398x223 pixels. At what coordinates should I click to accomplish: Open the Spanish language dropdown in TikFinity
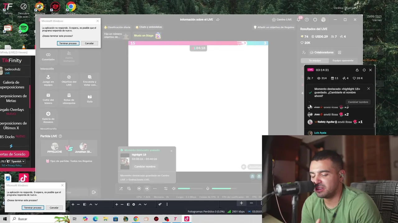click(18, 161)
